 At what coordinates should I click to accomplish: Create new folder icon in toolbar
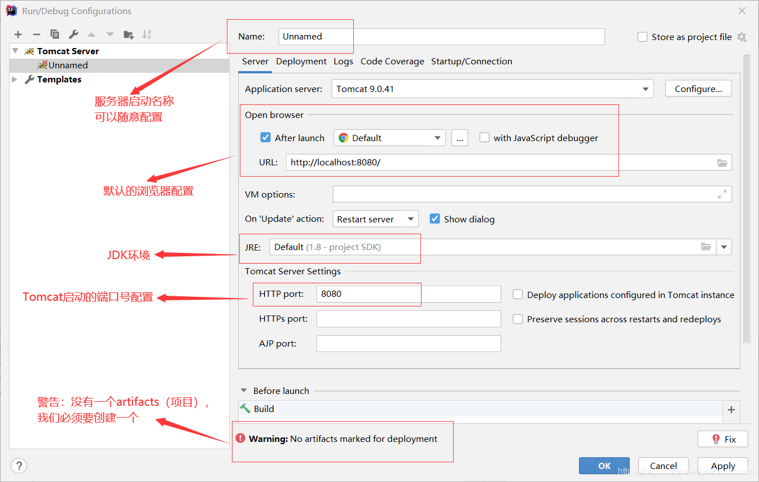click(x=129, y=34)
